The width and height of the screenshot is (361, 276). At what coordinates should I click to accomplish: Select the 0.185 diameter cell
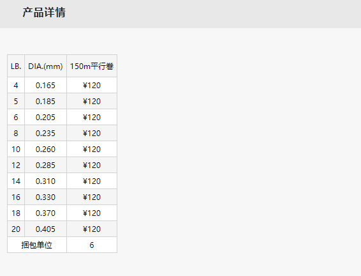45,101
